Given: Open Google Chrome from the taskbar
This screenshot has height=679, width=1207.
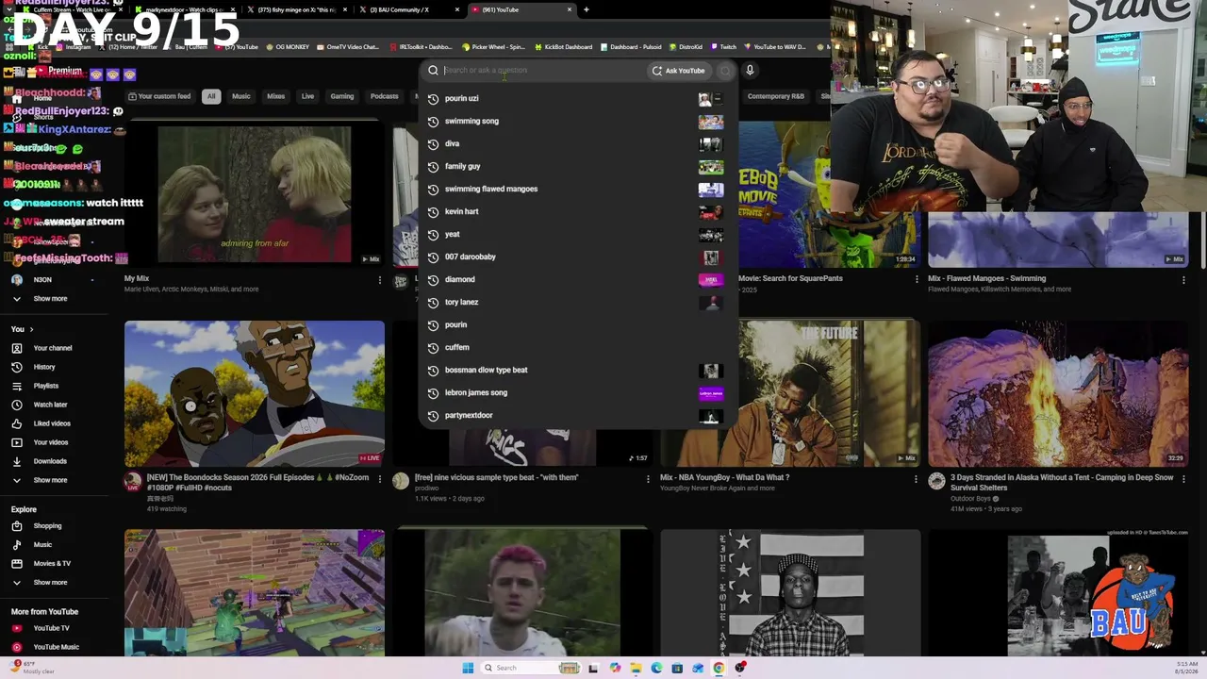Looking at the screenshot, I should [x=719, y=668].
